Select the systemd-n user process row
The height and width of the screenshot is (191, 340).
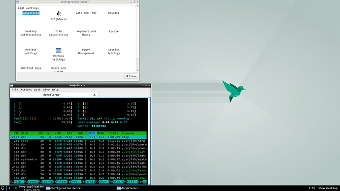78,159
